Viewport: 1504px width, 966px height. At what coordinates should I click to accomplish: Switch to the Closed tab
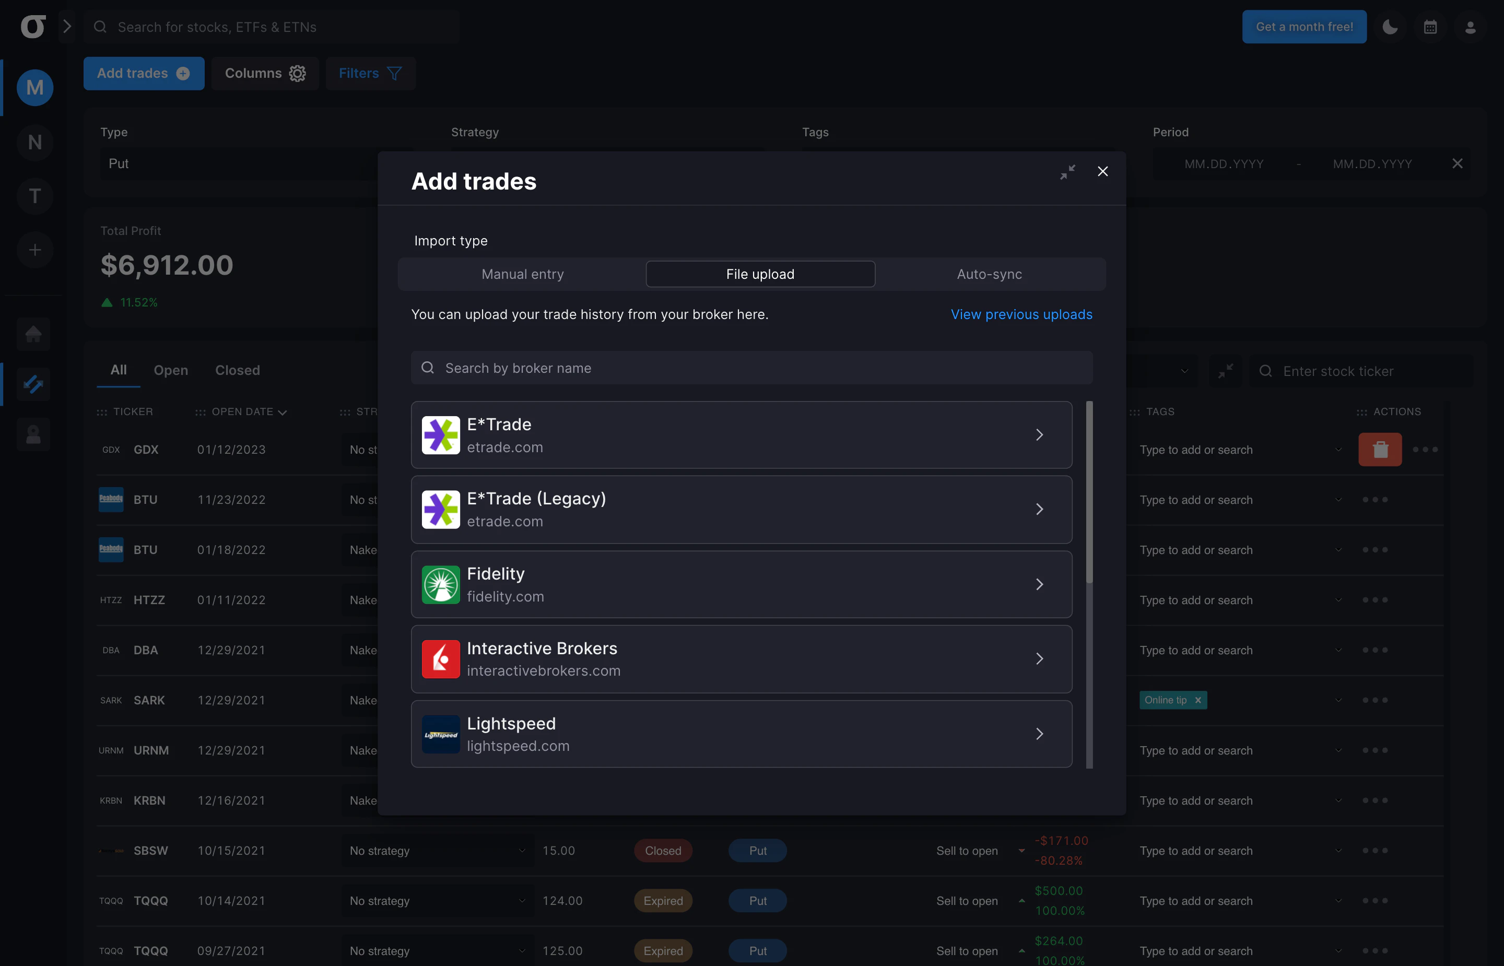click(237, 370)
